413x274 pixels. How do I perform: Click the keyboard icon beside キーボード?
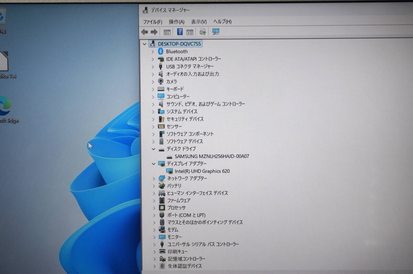161,89
